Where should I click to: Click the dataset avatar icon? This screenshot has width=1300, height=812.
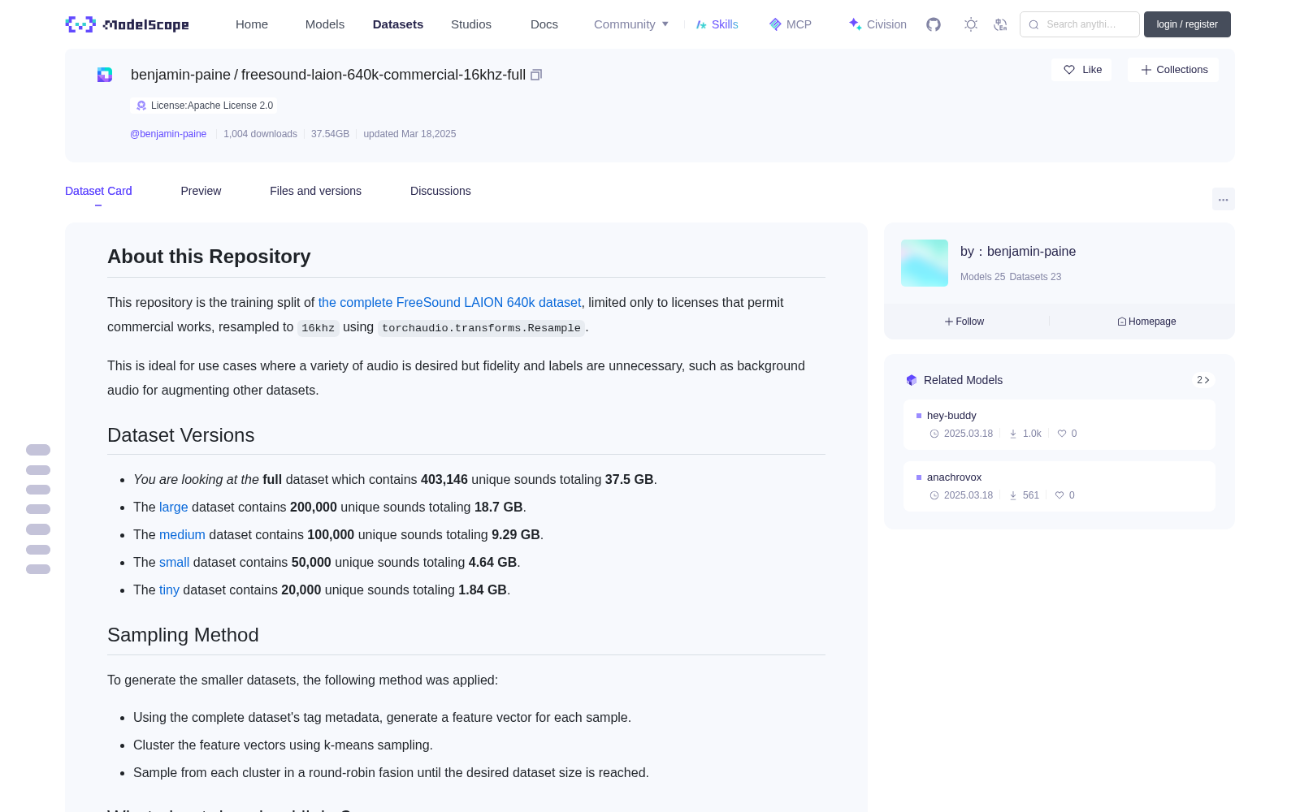[x=105, y=75]
